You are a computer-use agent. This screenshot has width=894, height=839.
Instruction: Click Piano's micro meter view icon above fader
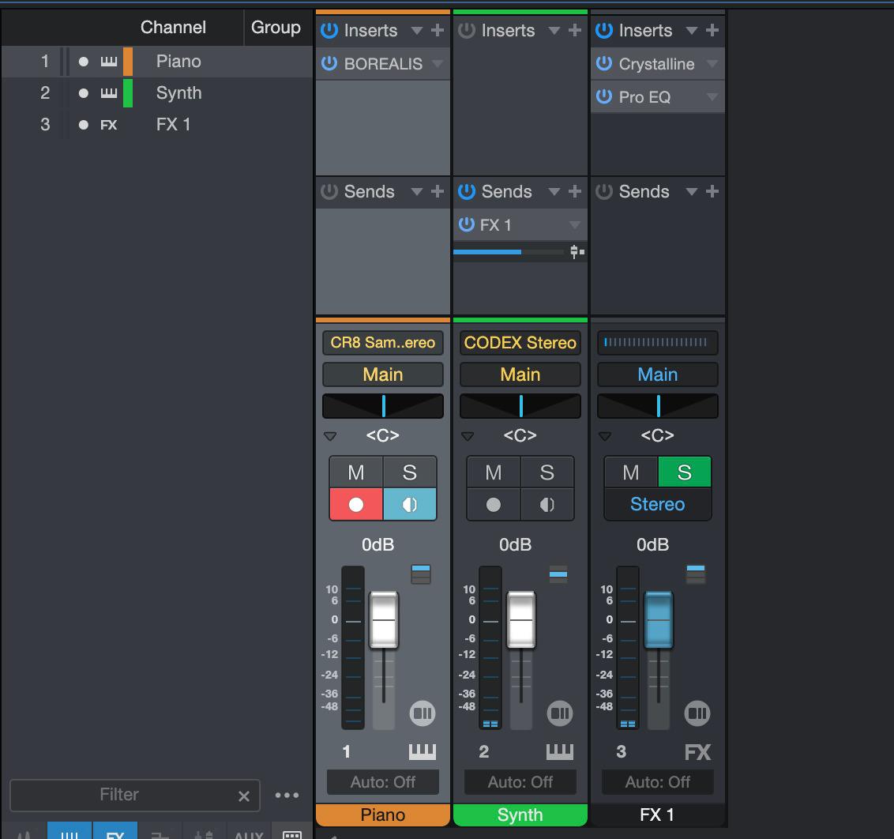coord(421,574)
